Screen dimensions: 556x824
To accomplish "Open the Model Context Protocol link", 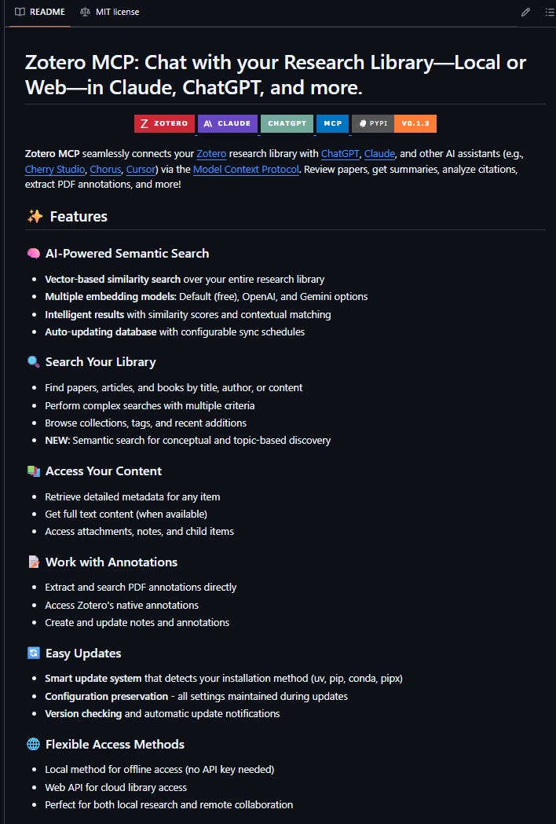I will pos(246,169).
